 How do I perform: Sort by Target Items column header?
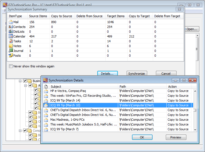[x=116, y=16]
